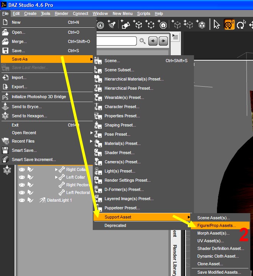Open the Help menu

click(x=159, y=13)
